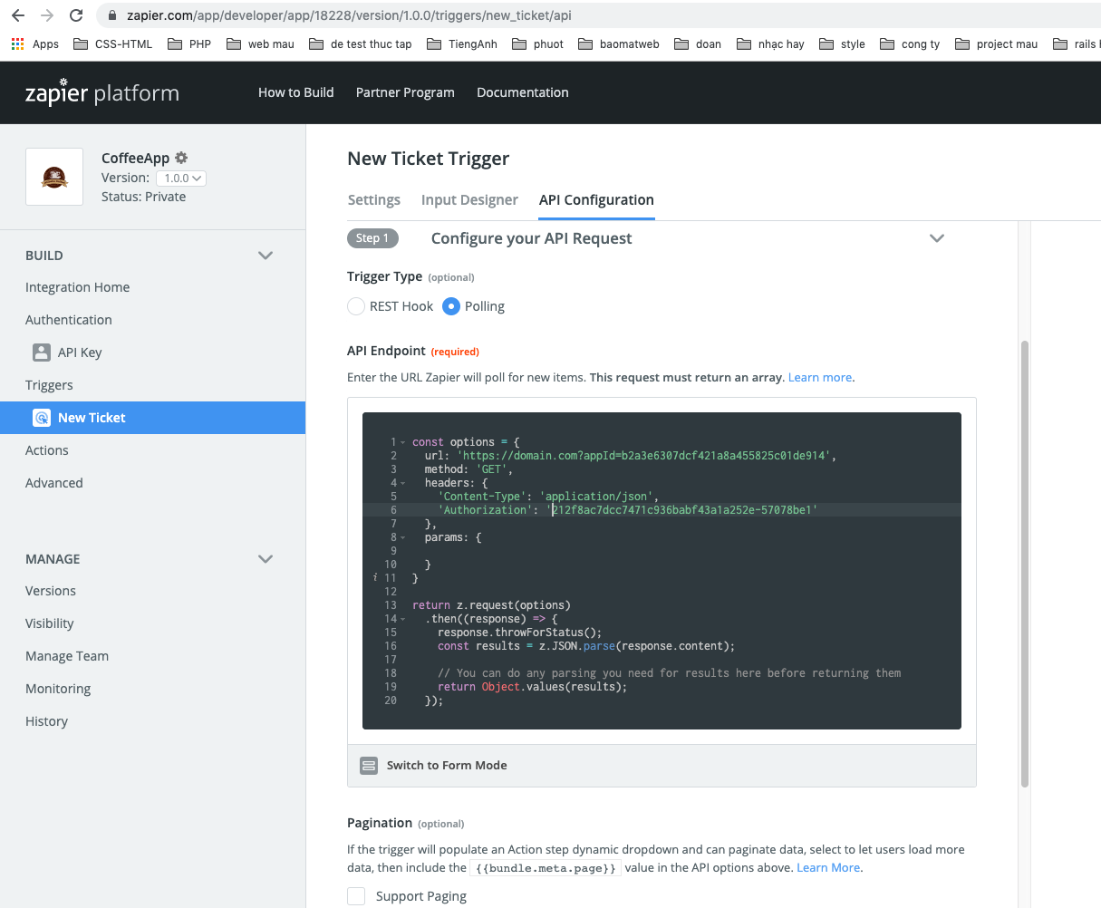Go back using the browser back arrow

pos(18,15)
